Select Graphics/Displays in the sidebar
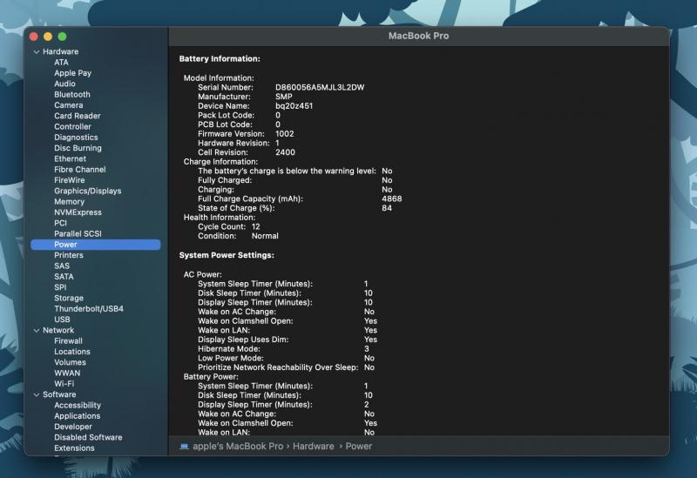Viewport: 697px width, 478px height. (87, 191)
